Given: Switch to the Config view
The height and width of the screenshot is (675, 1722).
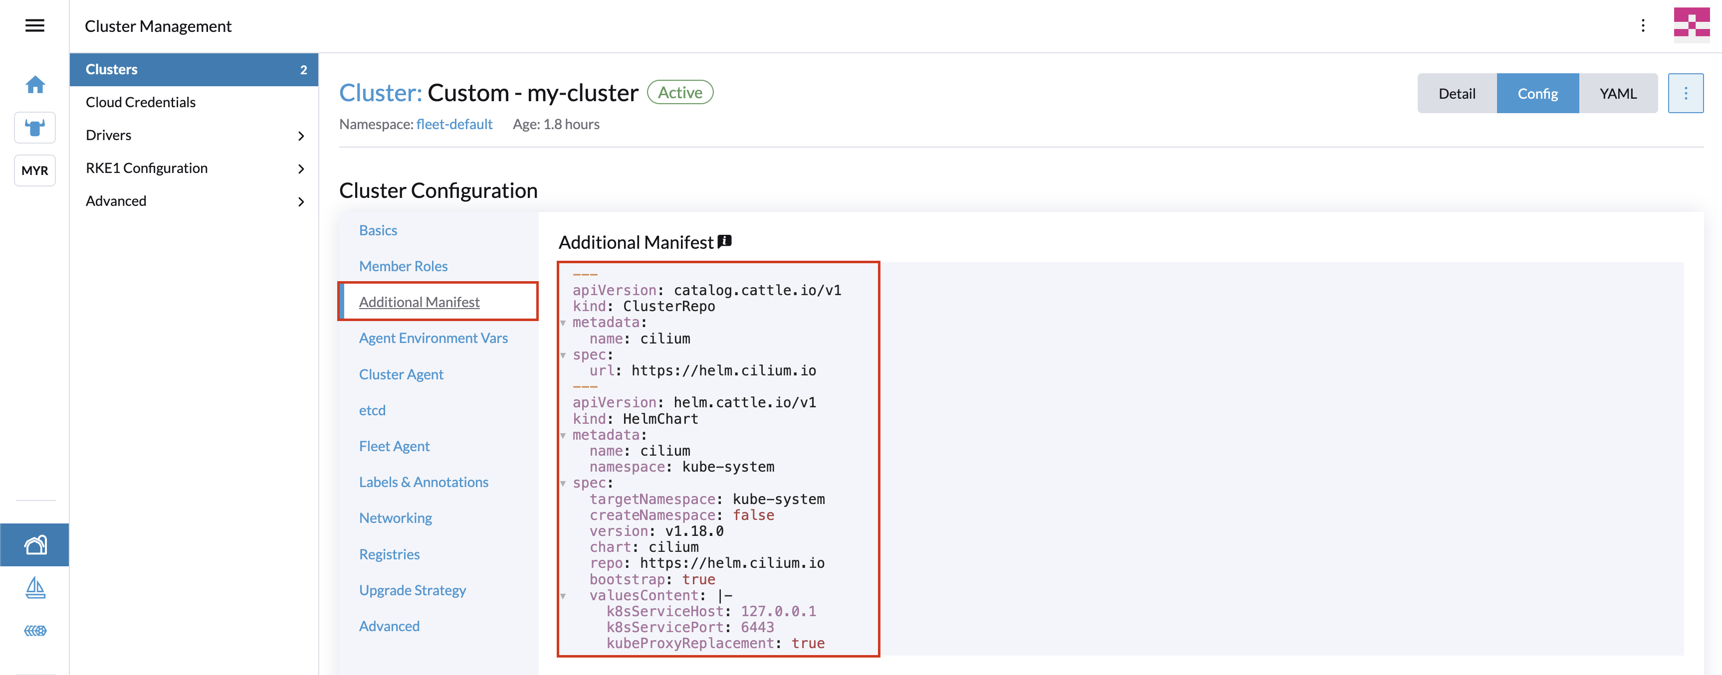Looking at the screenshot, I should (x=1537, y=94).
